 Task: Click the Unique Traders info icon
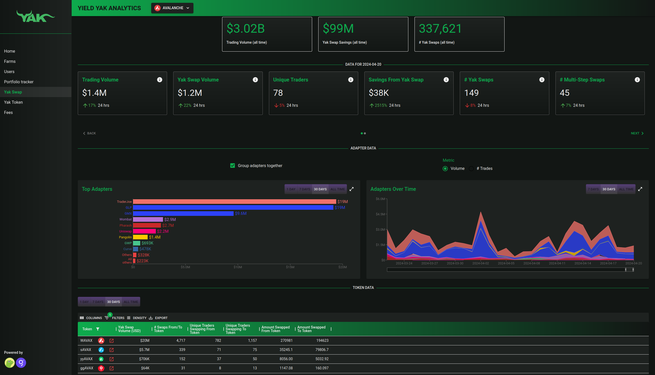[x=351, y=79]
